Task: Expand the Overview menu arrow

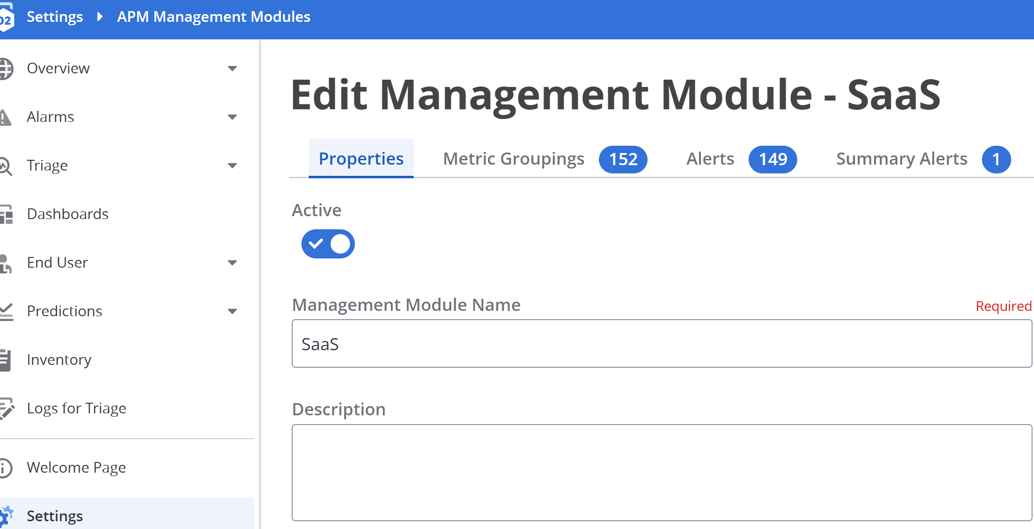Action: (x=232, y=68)
